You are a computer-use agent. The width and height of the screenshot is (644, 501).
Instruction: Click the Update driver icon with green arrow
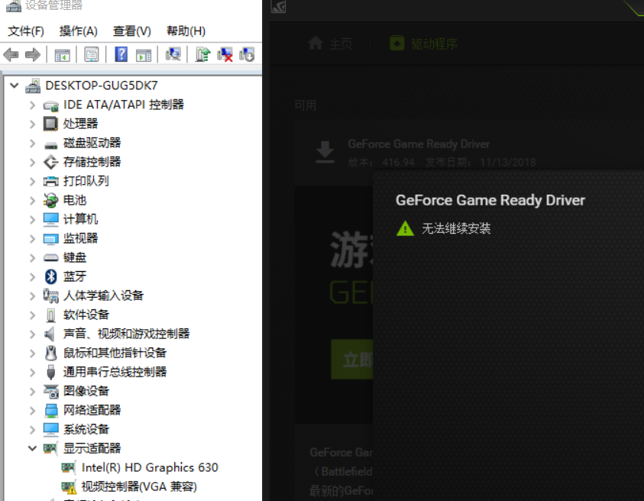pos(203,54)
